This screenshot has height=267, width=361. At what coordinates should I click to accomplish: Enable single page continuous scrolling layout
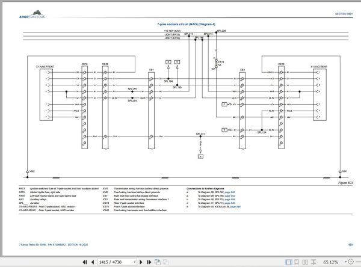297,262
